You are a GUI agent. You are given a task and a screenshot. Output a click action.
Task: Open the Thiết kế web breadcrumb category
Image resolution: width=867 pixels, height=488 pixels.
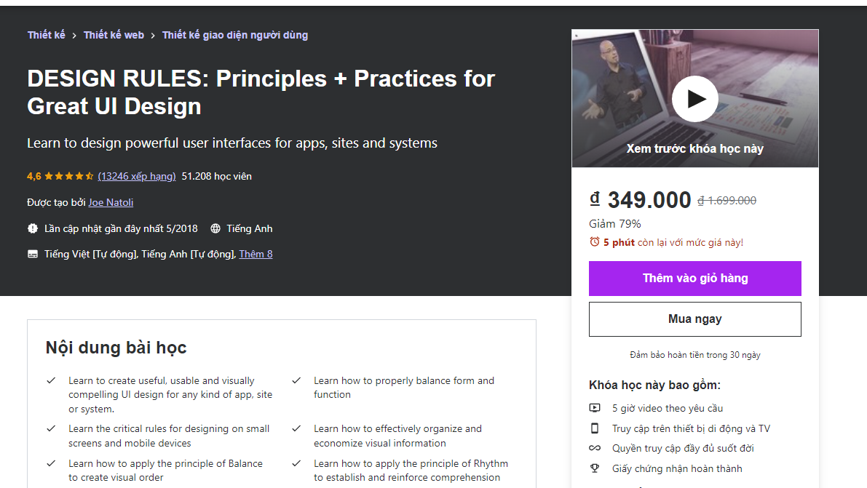tap(114, 34)
